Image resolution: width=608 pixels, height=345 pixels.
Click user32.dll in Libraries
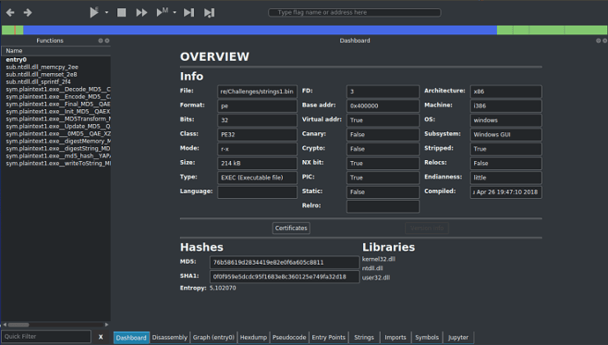tap(376, 277)
